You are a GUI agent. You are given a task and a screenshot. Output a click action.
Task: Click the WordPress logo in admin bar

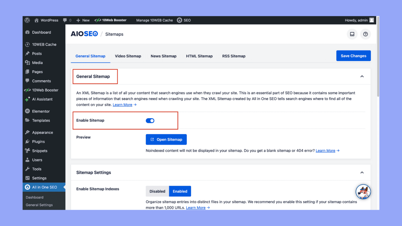click(x=27, y=20)
